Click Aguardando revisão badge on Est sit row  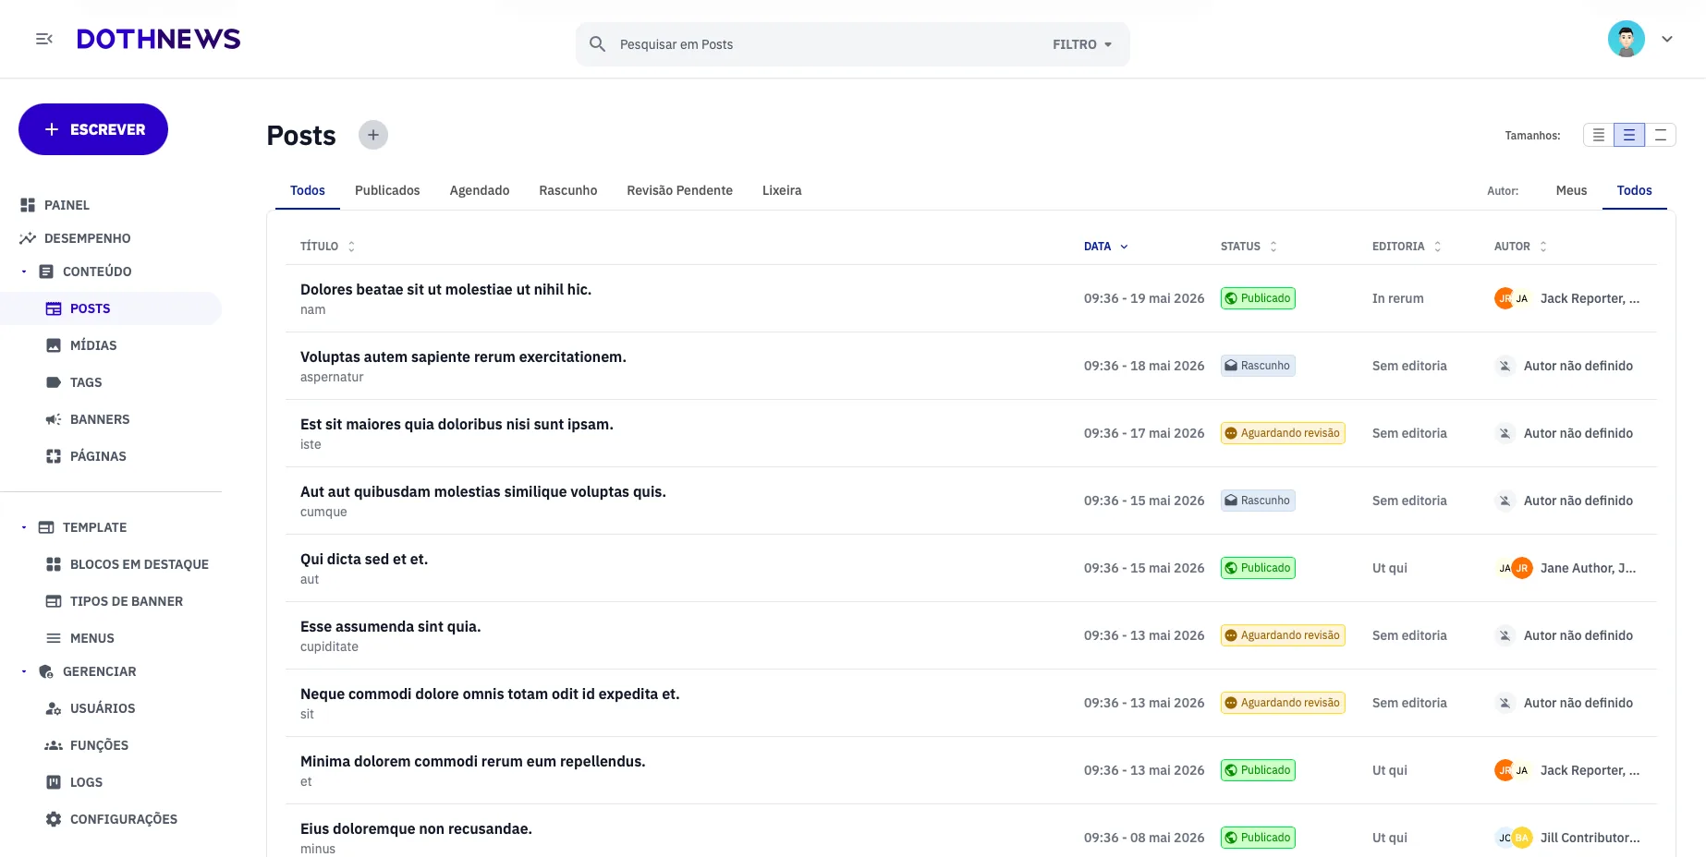pyautogui.click(x=1283, y=433)
